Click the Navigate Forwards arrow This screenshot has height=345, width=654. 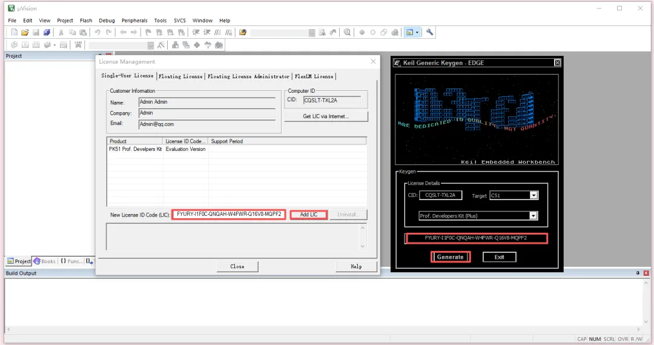click(134, 32)
